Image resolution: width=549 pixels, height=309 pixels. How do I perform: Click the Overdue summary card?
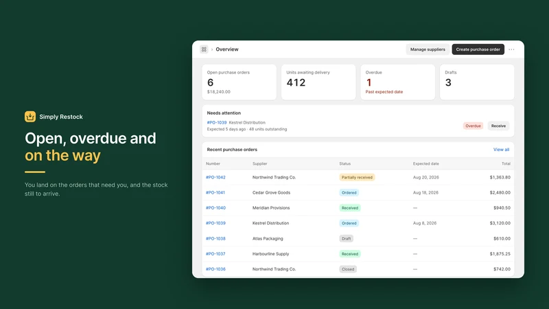pos(398,82)
